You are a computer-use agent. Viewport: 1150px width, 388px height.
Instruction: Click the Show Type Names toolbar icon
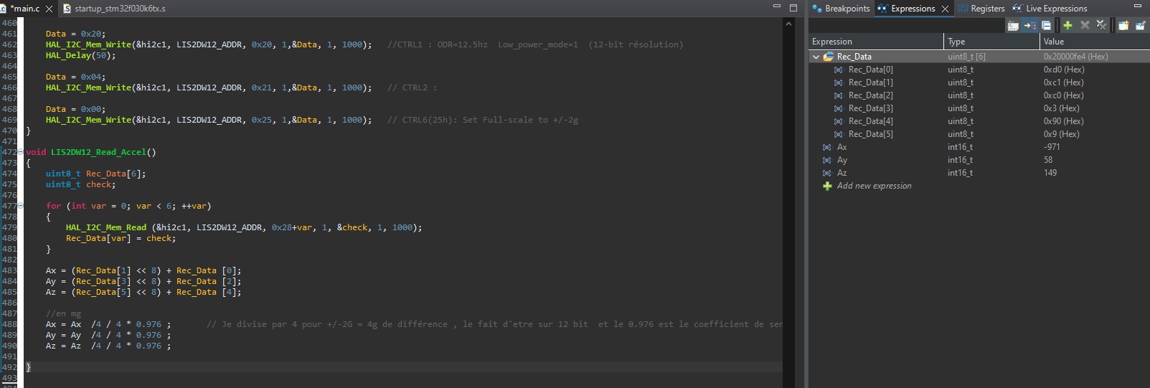pos(1013,26)
